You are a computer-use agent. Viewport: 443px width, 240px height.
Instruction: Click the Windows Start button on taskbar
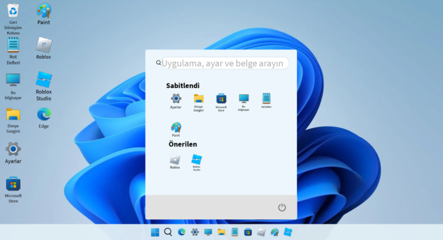click(155, 232)
